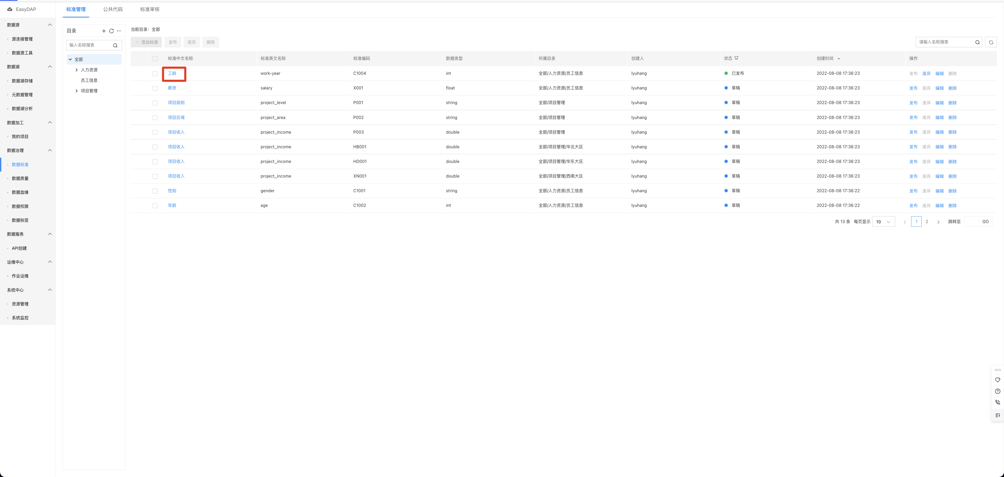
Task: Collapse the 运维中心 sidebar section
Action: tap(50, 262)
